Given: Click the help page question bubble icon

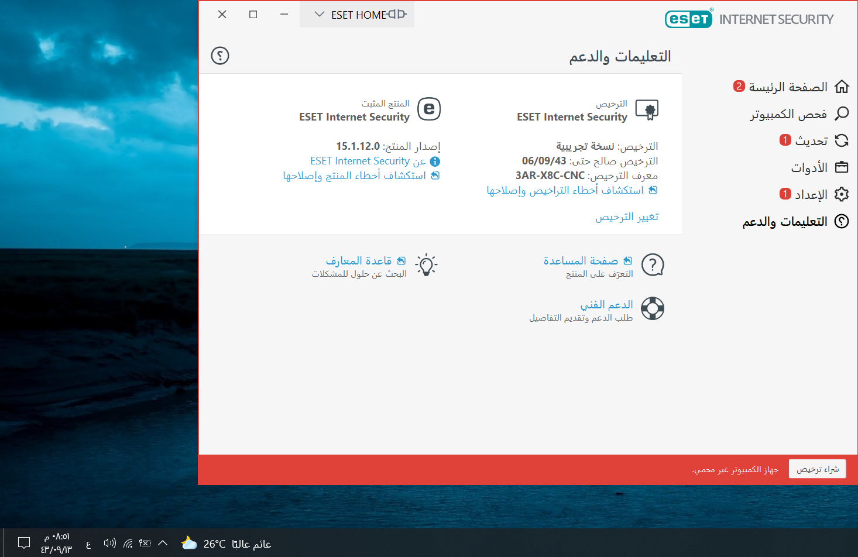Looking at the screenshot, I should pos(653,265).
